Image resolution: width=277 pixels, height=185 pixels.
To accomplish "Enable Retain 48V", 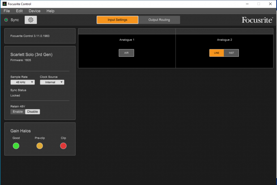I will point(18,112).
